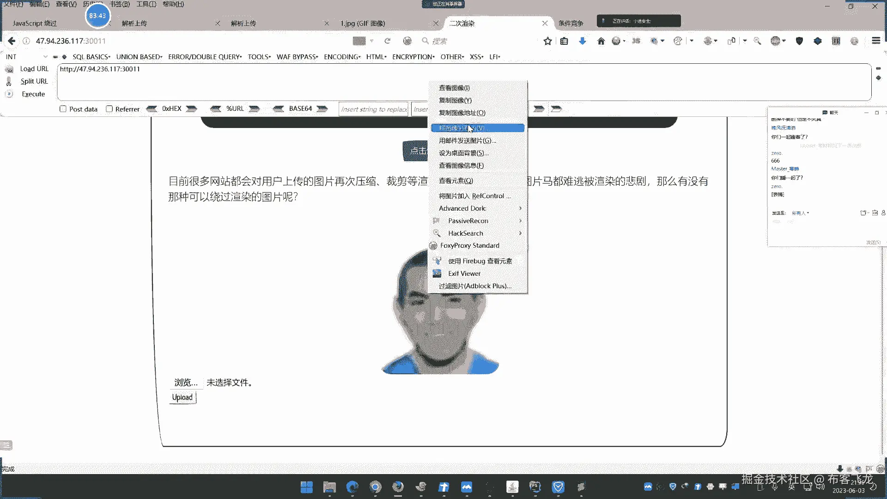Click the HackBar URL text field
Viewport: 887px width, 499px height.
(462, 82)
